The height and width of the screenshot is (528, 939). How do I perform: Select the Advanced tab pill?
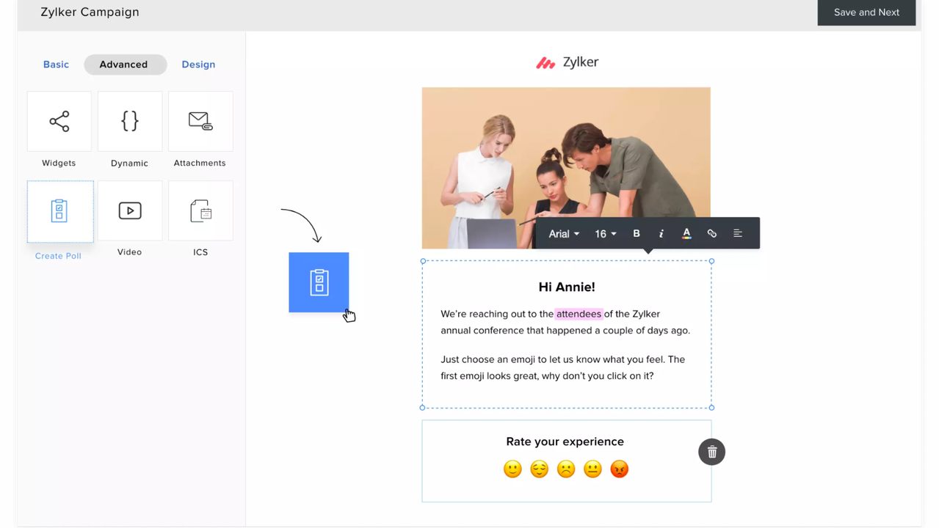pos(123,65)
